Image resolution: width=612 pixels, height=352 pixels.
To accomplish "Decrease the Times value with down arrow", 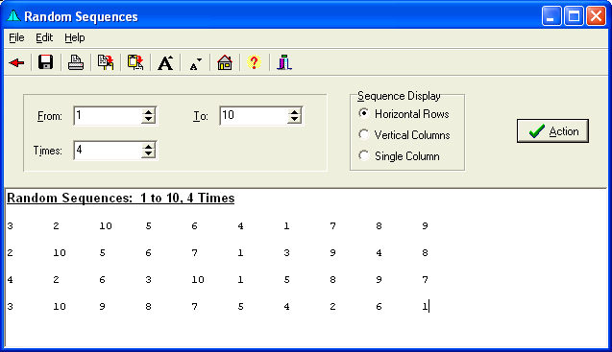I will click(148, 154).
